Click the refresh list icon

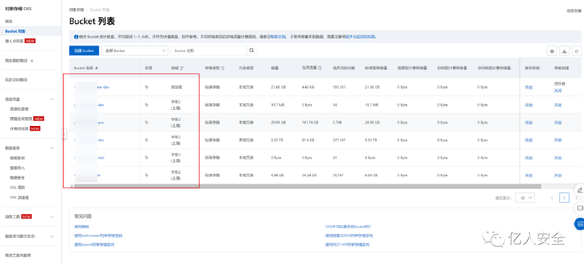coord(576,51)
